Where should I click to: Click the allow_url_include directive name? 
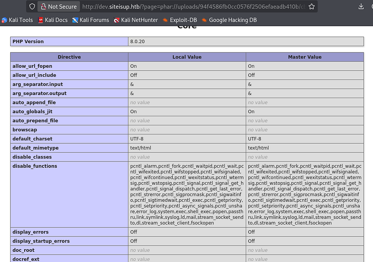[x=33, y=75]
